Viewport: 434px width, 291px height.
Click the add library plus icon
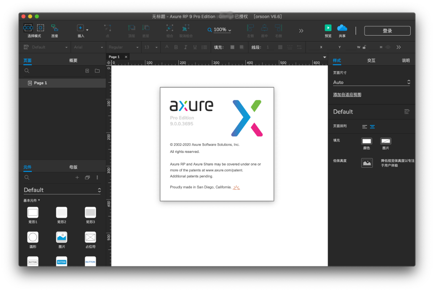pyautogui.click(x=77, y=177)
